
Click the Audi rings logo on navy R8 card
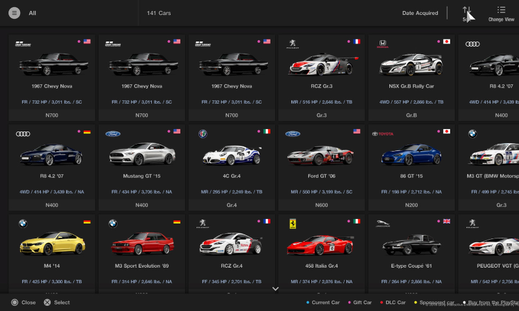23,134
